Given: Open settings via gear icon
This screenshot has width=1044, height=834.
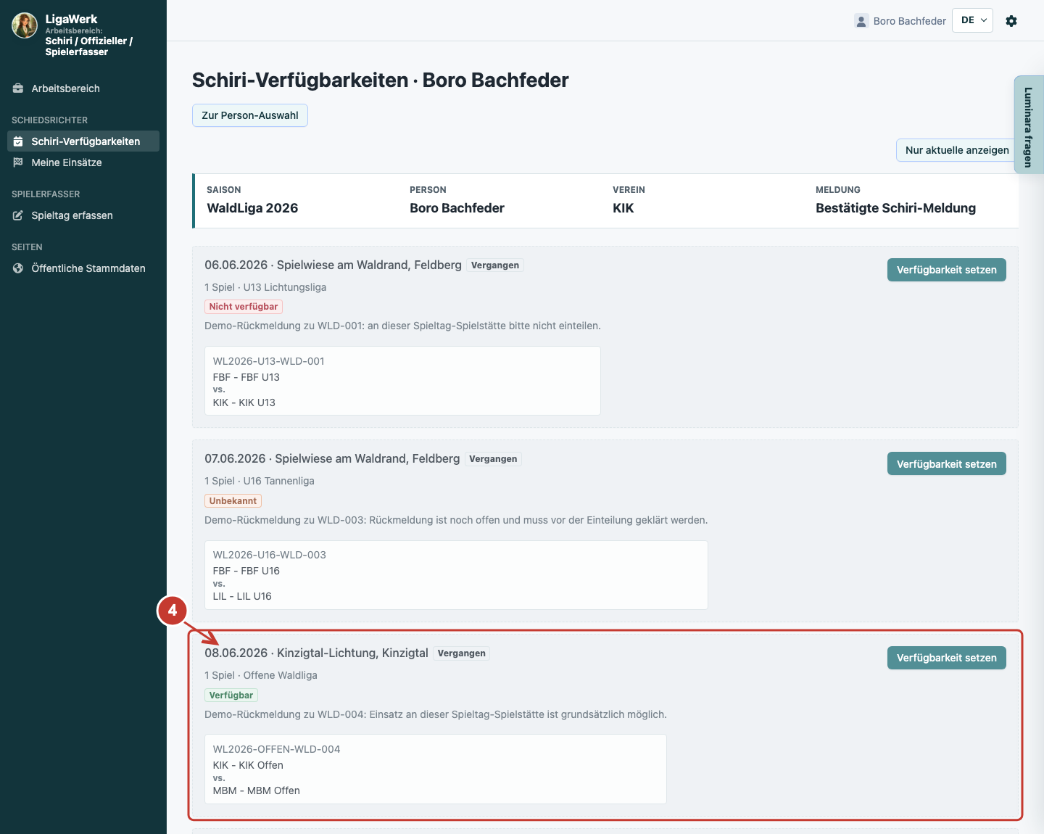Looking at the screenshot, I should click(x=1011, y=21).
